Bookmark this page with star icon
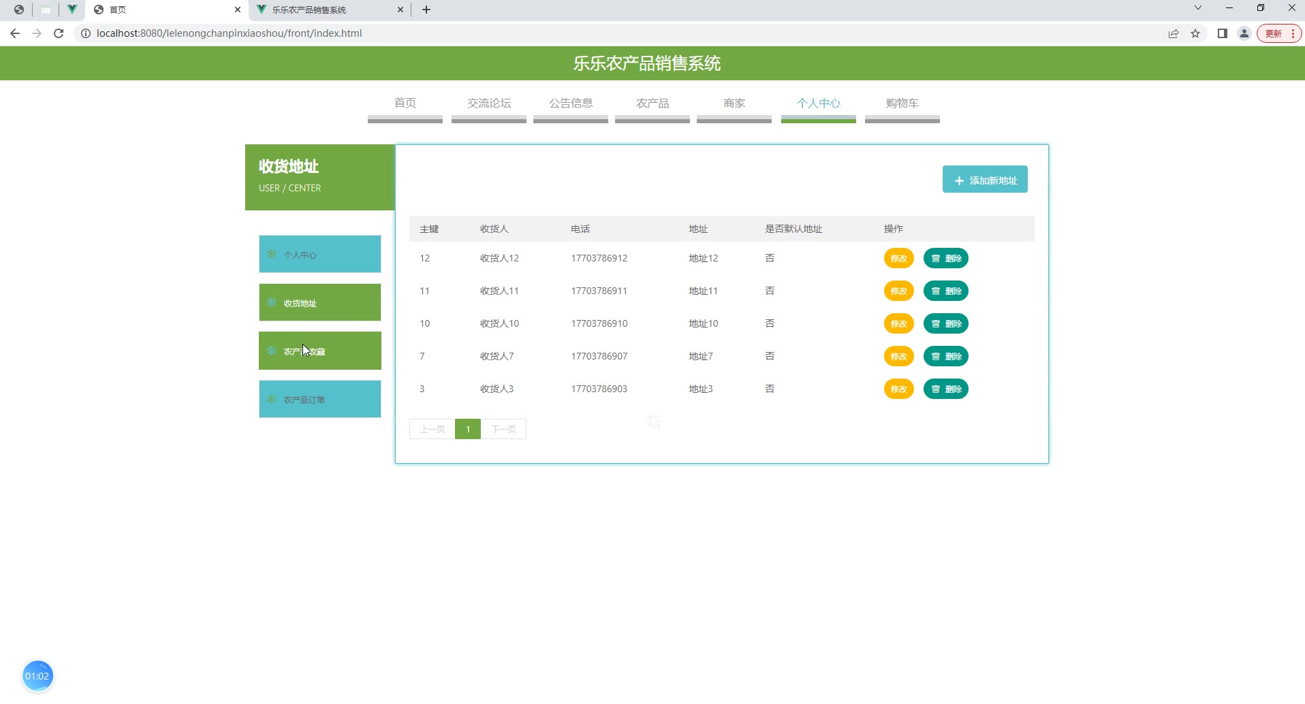Screen dimensions: 1305x704 point(1195,33)
